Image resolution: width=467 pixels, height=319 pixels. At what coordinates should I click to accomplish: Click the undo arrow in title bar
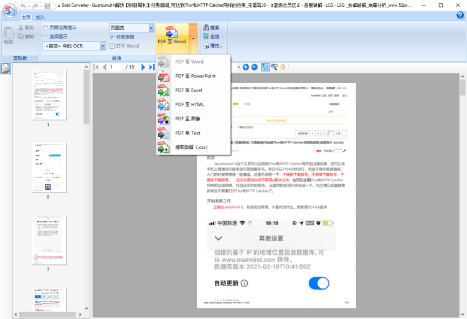(x=24, y=6)
